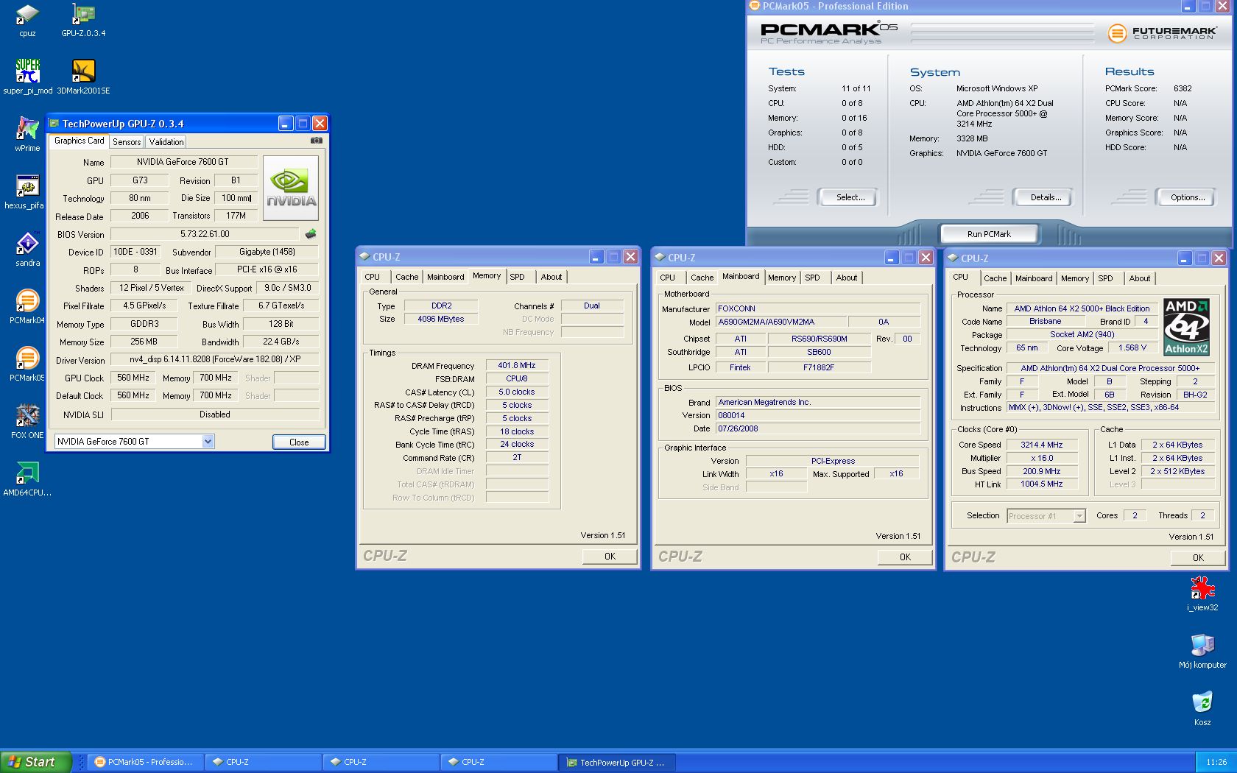Click the GPU-Z BIOS save chip icon
The height and width of the screenshot is (773, 1237).
point(311,234)
